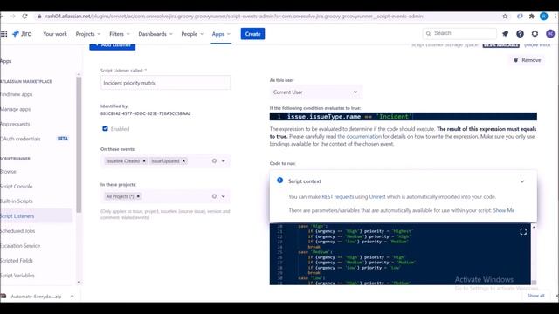Open People menu
Viewport: 559px width, 314px height.
point(192,34)
